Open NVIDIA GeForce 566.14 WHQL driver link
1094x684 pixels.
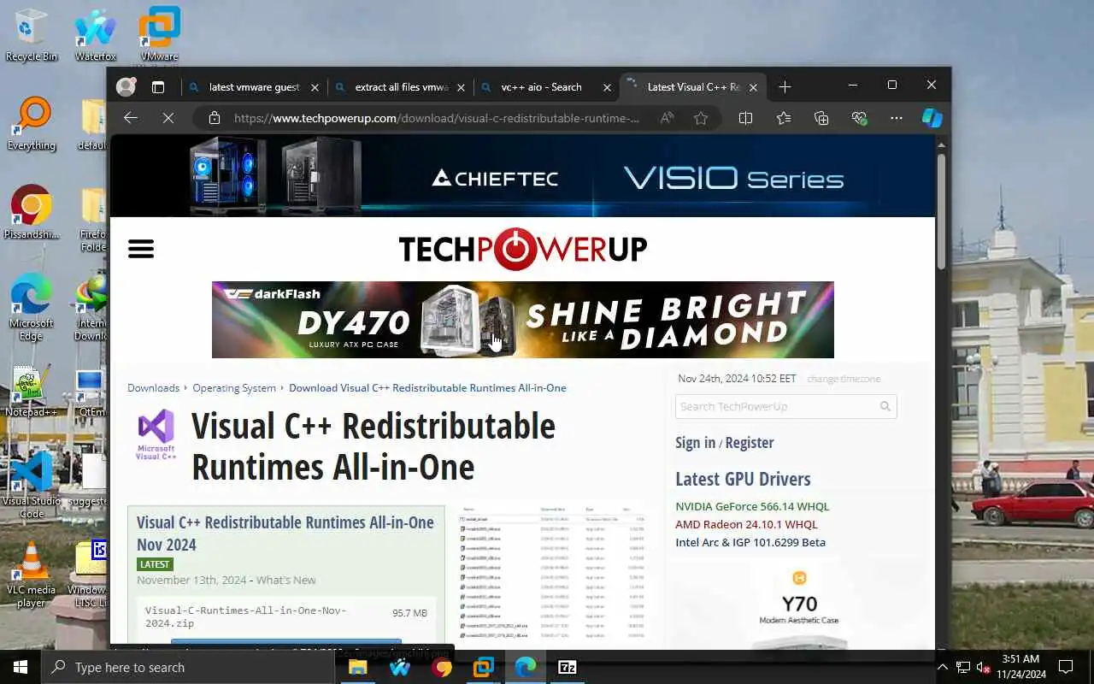752,506
